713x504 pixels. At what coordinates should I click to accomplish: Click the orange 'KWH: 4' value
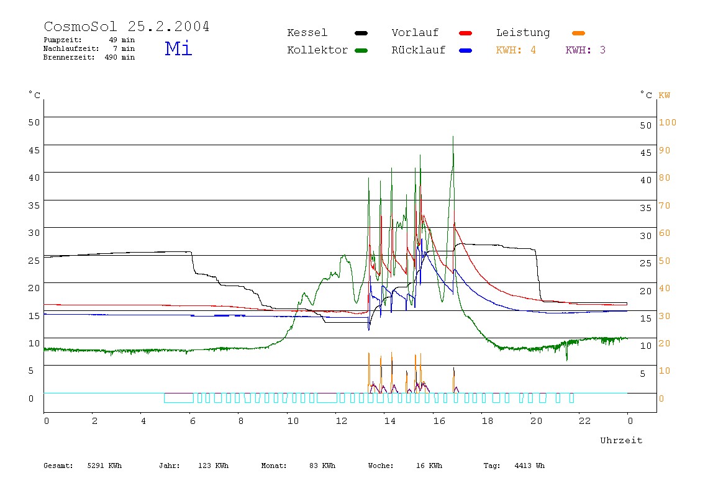[515, 50]
